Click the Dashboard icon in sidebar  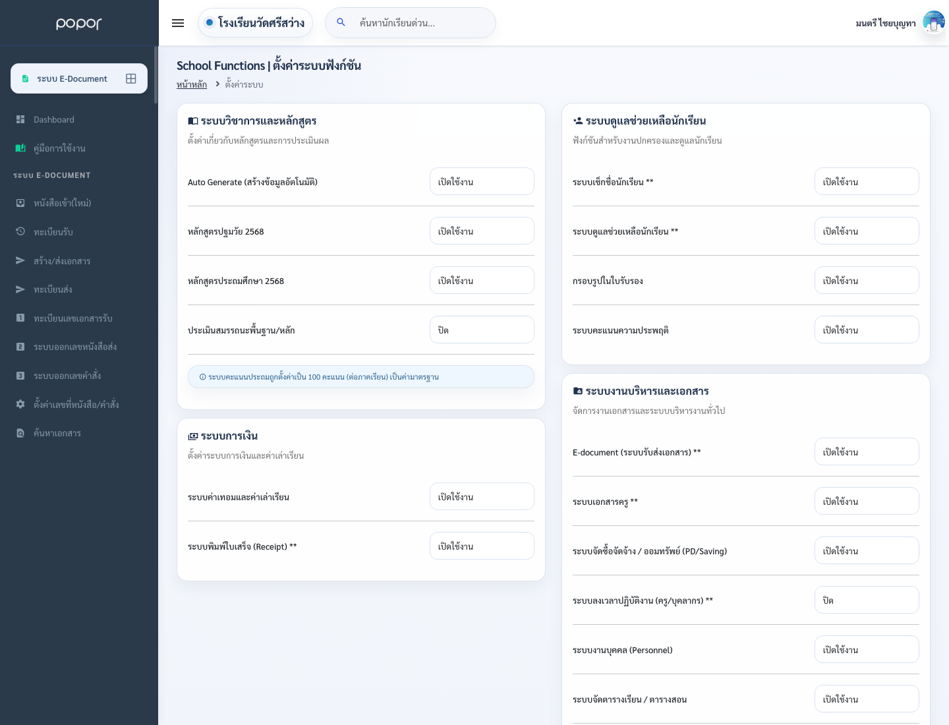[20, 119]
